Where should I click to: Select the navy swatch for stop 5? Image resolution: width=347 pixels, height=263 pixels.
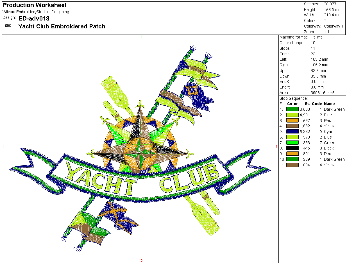[292, 131]
